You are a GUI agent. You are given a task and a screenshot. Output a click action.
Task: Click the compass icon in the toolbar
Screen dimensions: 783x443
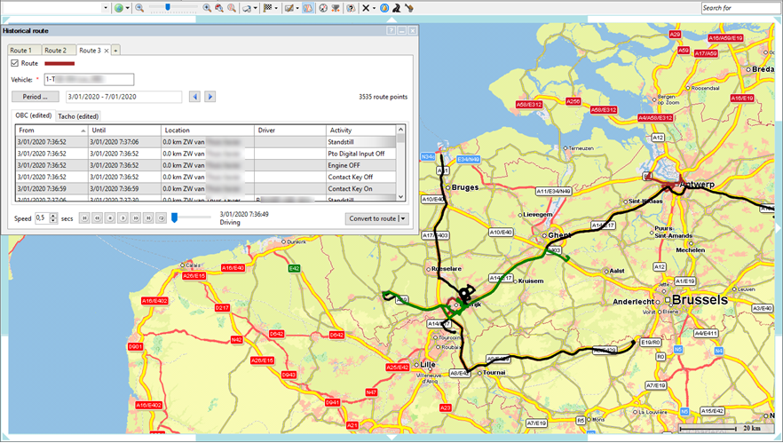(323, 7)
